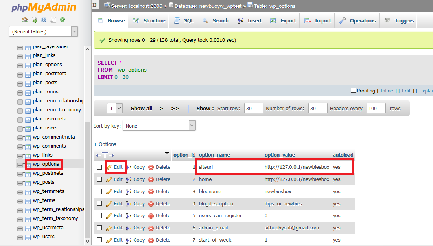Check the box for siteurl row

click(x=99, y=167)
